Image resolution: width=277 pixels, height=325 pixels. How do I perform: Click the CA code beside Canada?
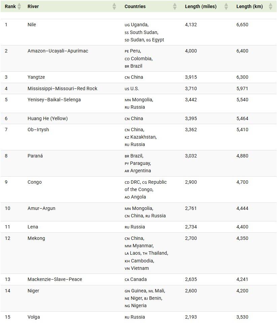point(127,280)
